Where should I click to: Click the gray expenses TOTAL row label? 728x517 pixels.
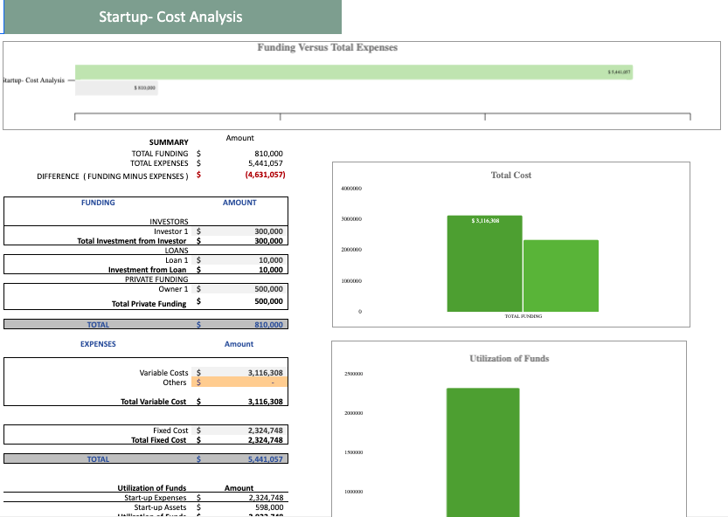pyautogui.click(x=98, y=459)
